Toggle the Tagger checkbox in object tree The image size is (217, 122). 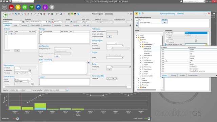point(143,65)
